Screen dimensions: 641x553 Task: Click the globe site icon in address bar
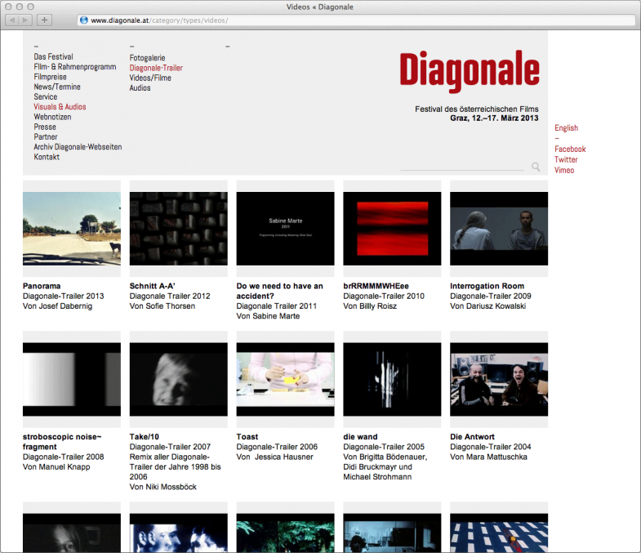[x=84, y=20]
